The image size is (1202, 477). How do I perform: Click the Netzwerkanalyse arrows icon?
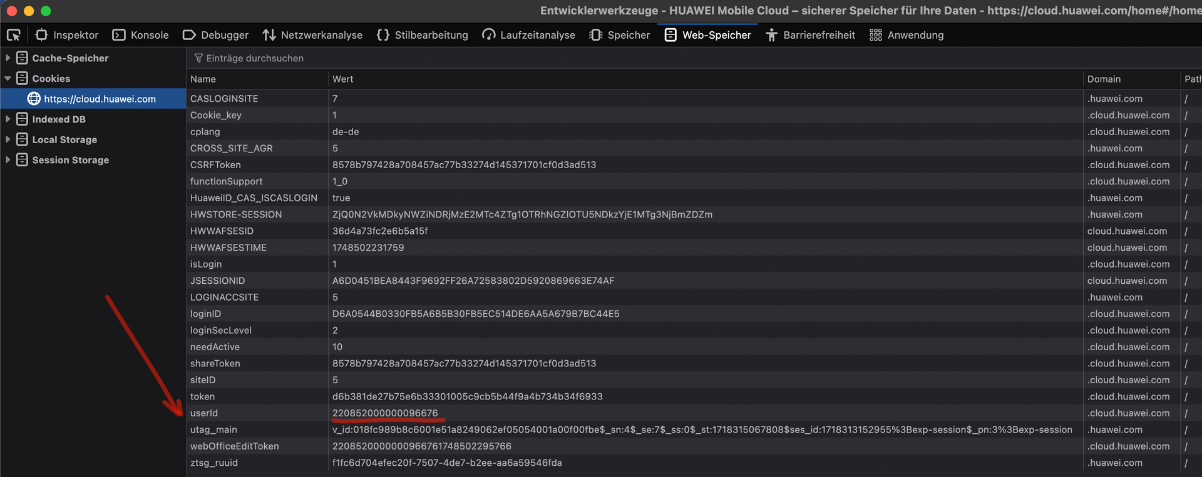(269, 35)
